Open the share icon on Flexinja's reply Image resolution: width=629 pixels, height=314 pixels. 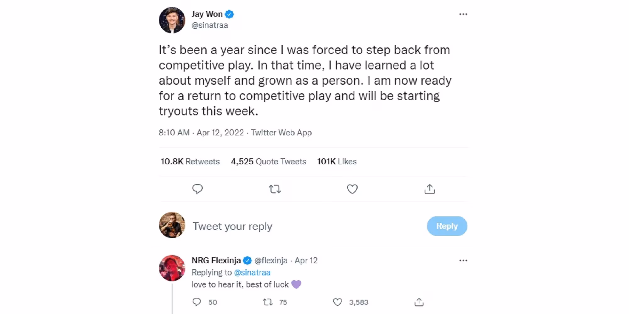419,302
